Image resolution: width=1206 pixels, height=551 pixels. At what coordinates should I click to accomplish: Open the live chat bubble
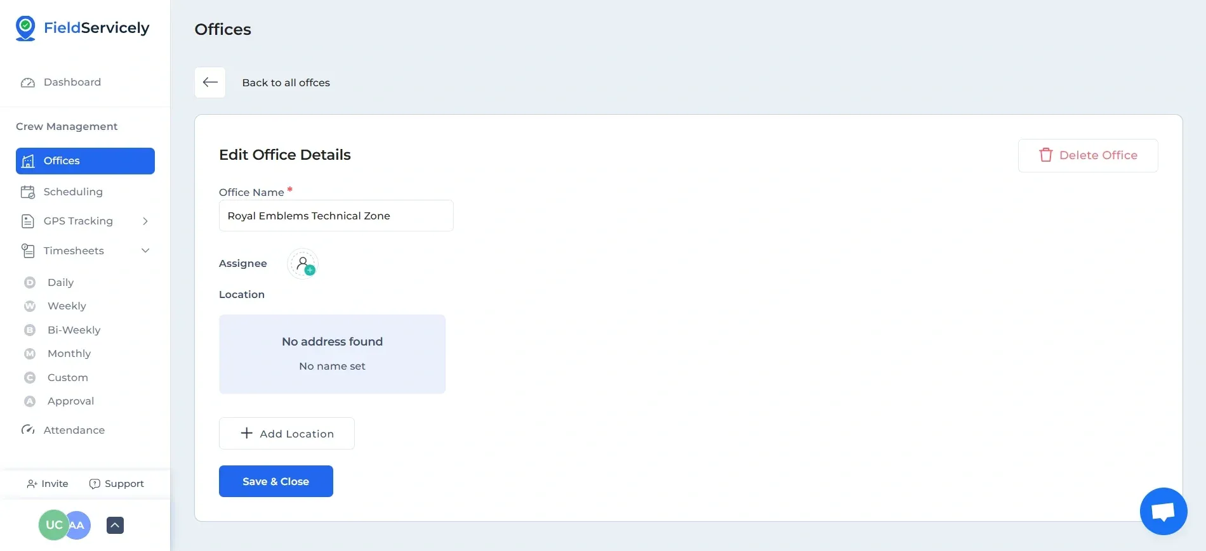1163,511
